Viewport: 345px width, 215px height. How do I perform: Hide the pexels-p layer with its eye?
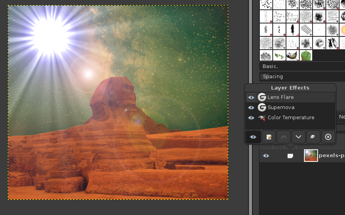266,156
